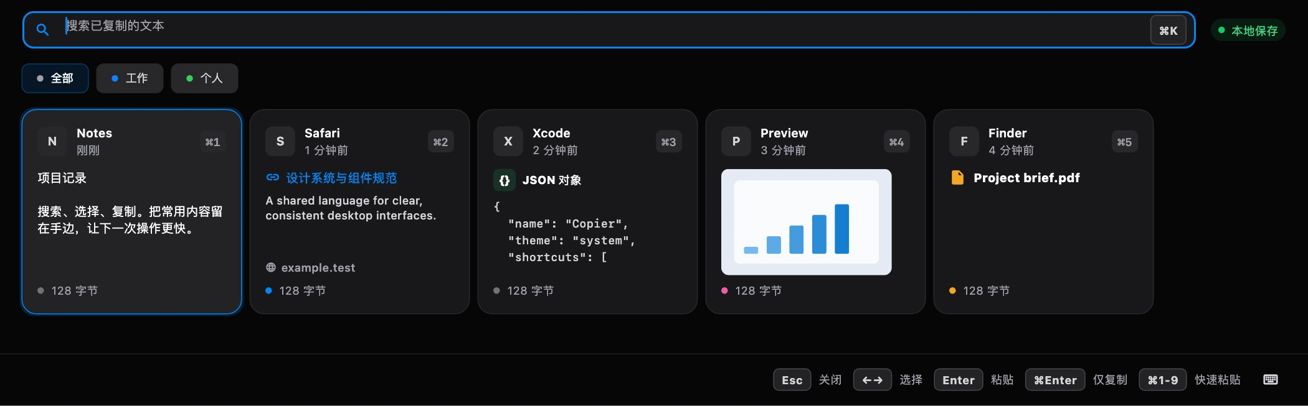The image size is (1308, 406).
Task: Select the 全部 filter tab
Action: pos(55,78)
